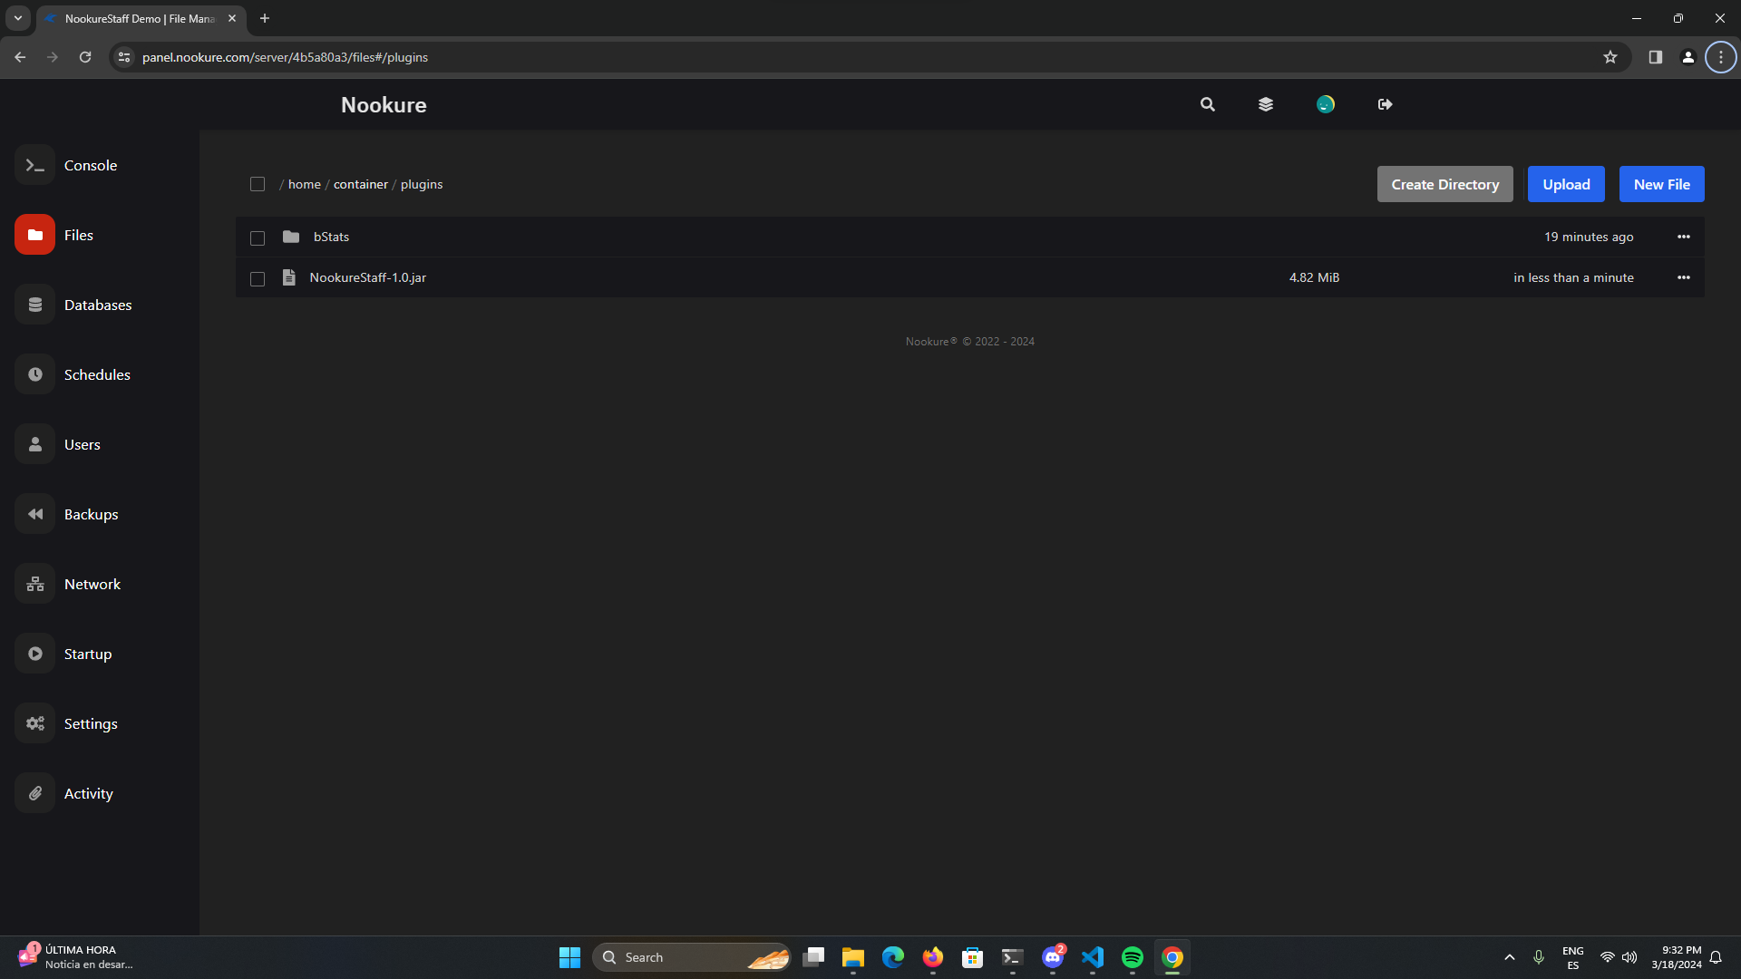The width and height of the screenshot is (1741, 979).
Task: Open the ÚLTIMA HORA news widget
Action: [x=76, y=957]
